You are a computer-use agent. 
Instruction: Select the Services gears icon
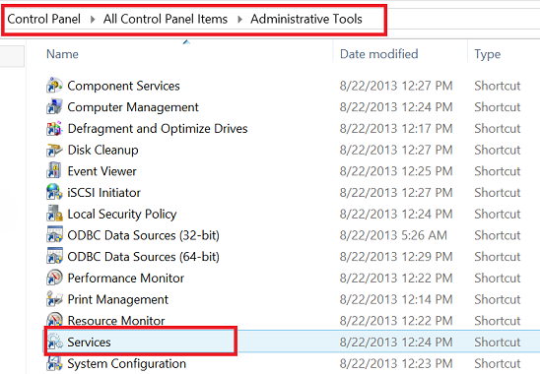coord(55,342)
